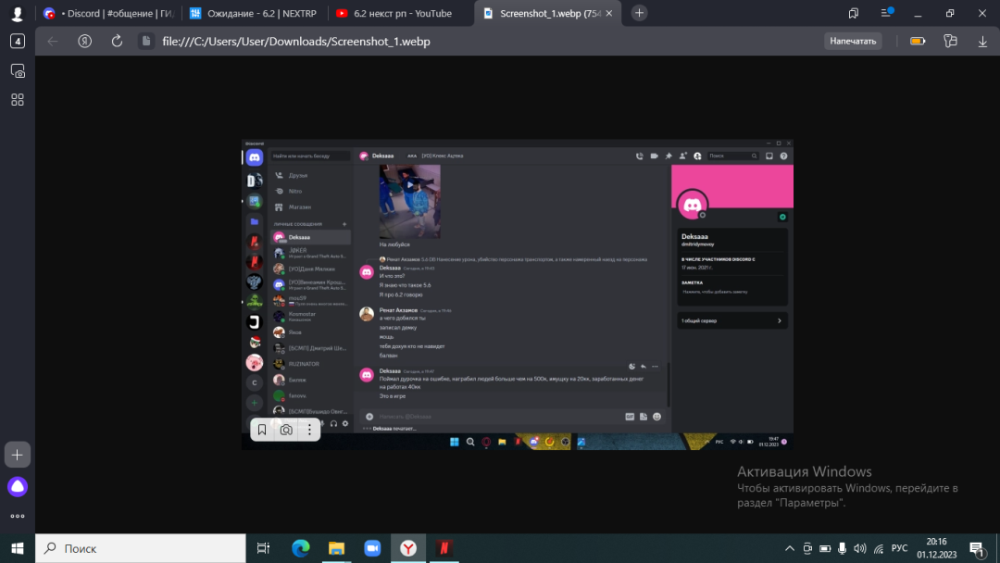Screen dimensions: 1000x563
Task: Click the profile avatar icon at top left
Action: pos(17,14)
